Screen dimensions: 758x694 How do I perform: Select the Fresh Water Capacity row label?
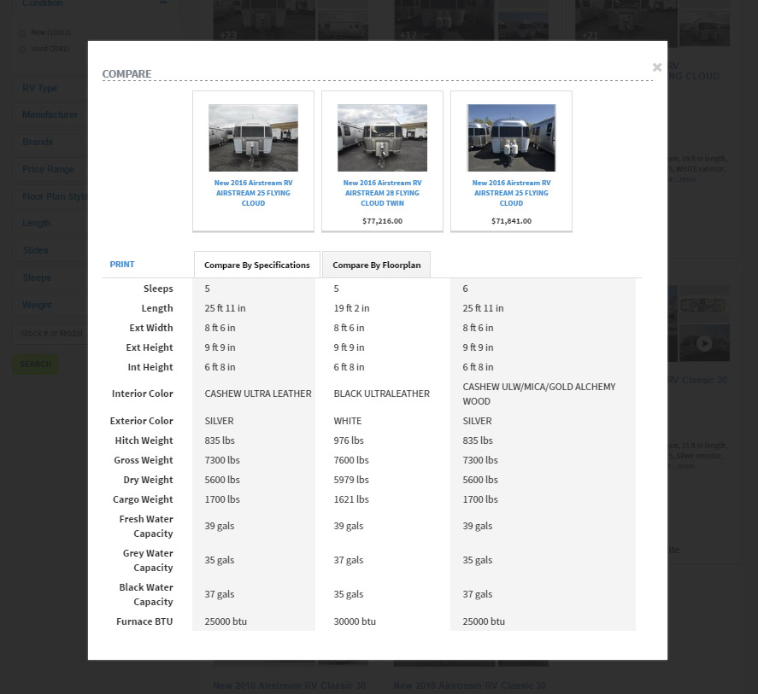coord(146,526)
